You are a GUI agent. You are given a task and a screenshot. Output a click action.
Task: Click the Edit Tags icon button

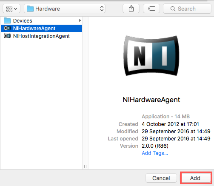click(x=151, y=9)
